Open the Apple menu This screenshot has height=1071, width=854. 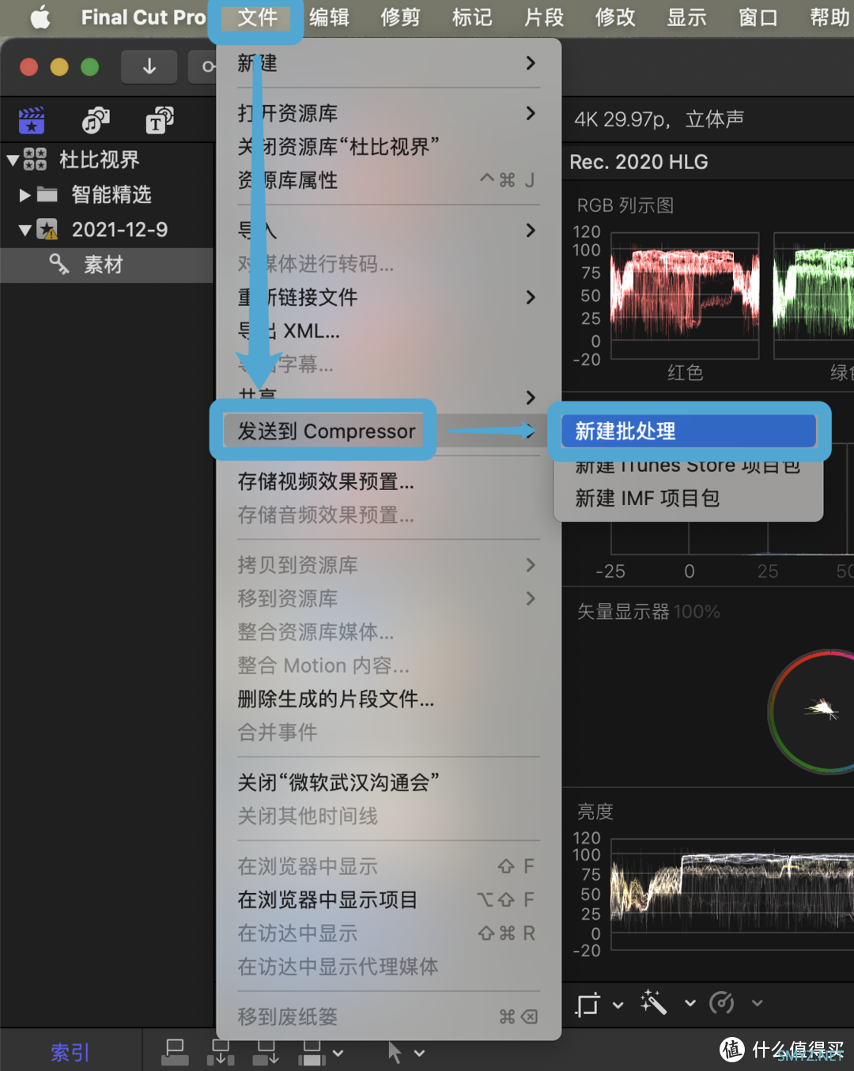tap(39, 17)
